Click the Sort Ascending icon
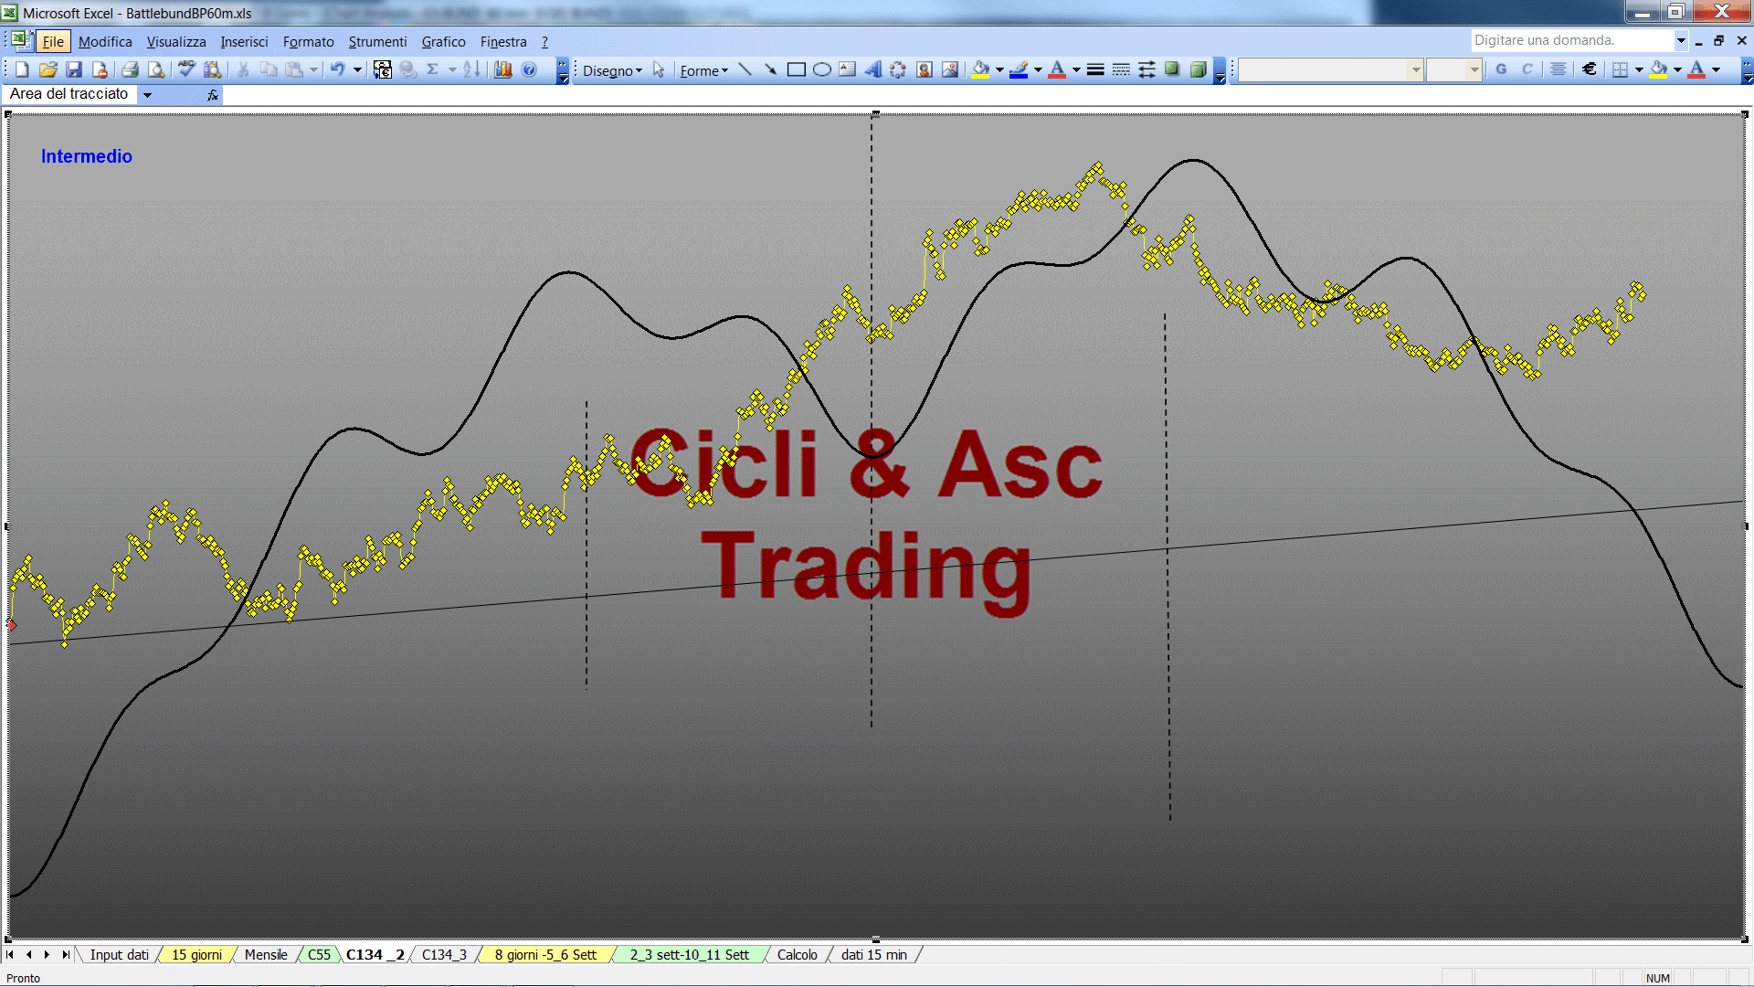Image resolution: width=1754 pixels, height=987 pixels. 471,69
